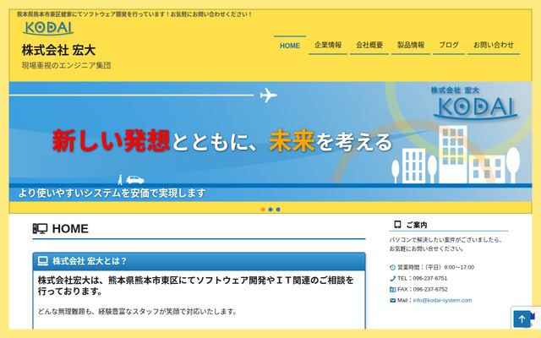
Task: Click the ご案内 sidebar heading
Action: (417, 225)
